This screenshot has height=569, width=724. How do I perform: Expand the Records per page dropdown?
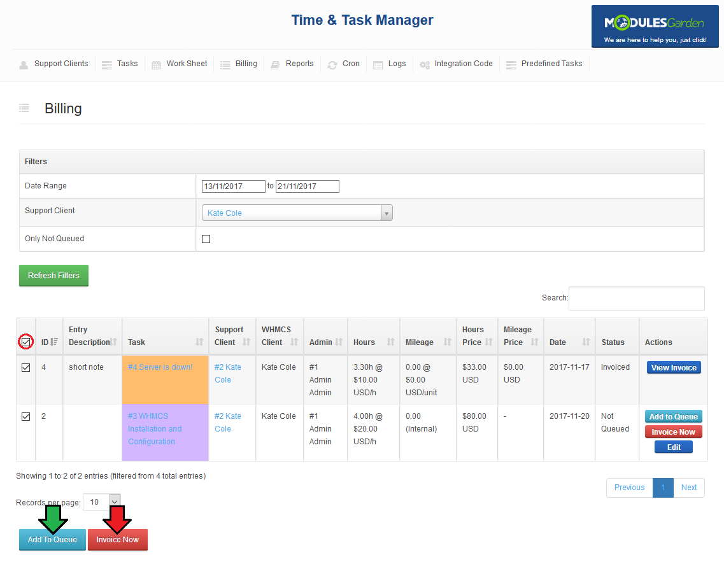pos(102,502)
